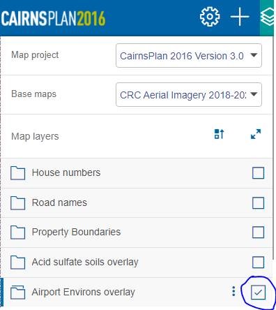Open the layers stack icon
The height and width of the screenshot is (310, 276).
click(x=267, y=17)
